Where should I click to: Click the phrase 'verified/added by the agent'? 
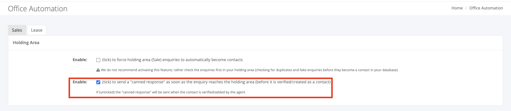tap(224, 92)
